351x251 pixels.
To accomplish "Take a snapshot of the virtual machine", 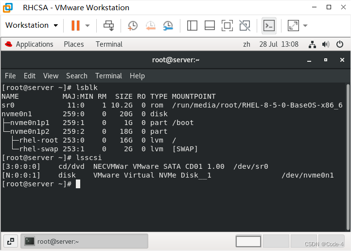I will coord(133,25).
